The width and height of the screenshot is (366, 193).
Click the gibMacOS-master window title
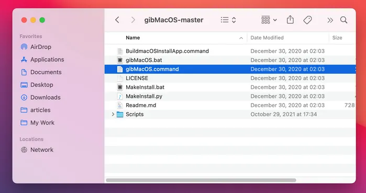tap(174, 20)
